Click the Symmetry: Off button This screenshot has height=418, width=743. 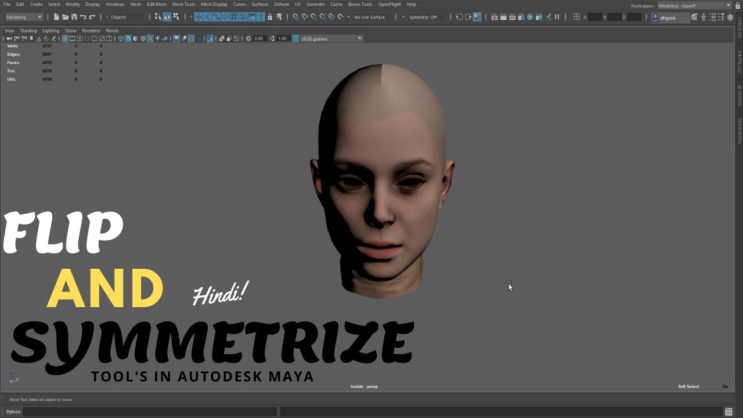pyautogui.click(x=423, y=17)
